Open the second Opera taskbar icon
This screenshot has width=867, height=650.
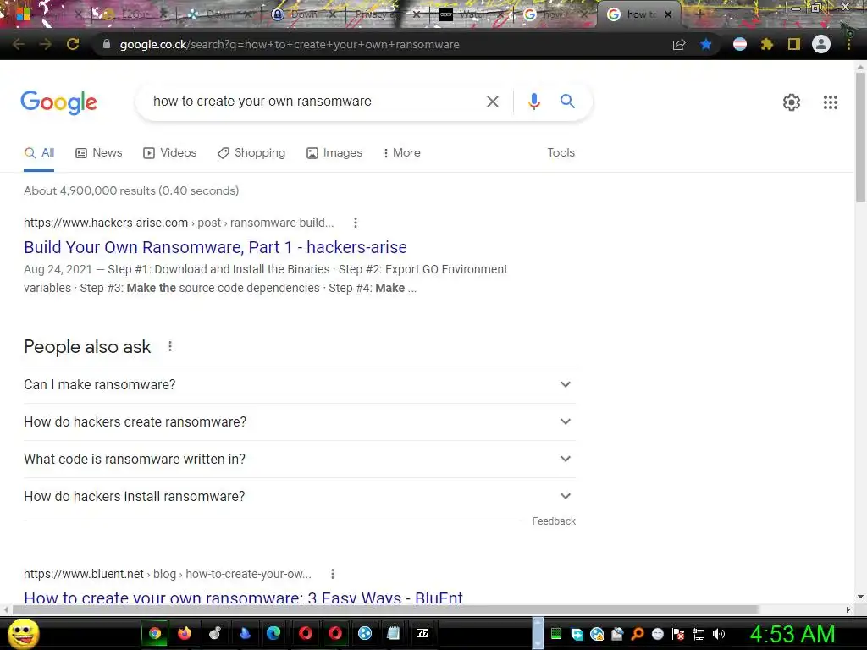coord(335,633)
